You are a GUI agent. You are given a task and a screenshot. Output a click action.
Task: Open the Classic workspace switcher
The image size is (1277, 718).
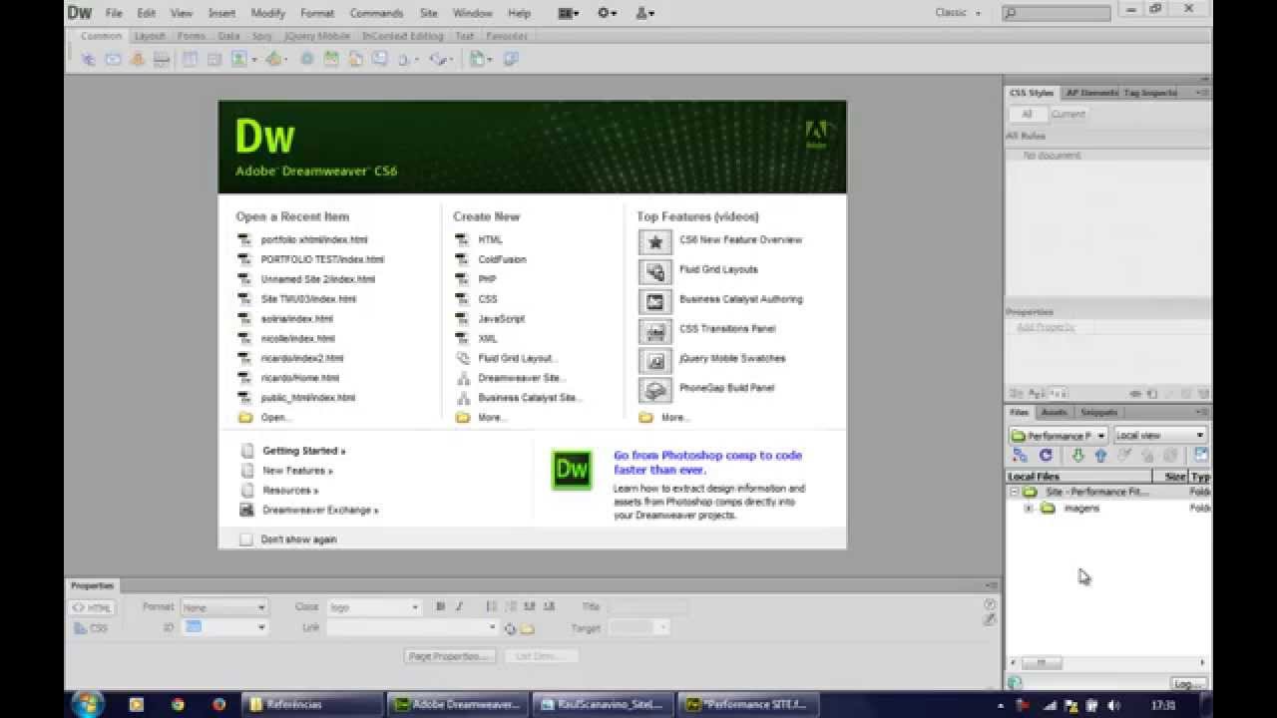tap(957, 13)
